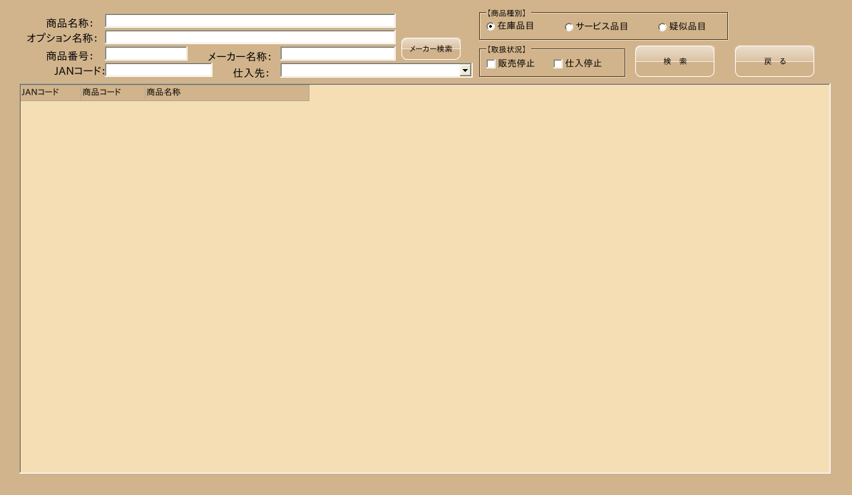This screenshot has height=495, width=852.
Task: Click into the JANコード field
Action: [159, 70]
